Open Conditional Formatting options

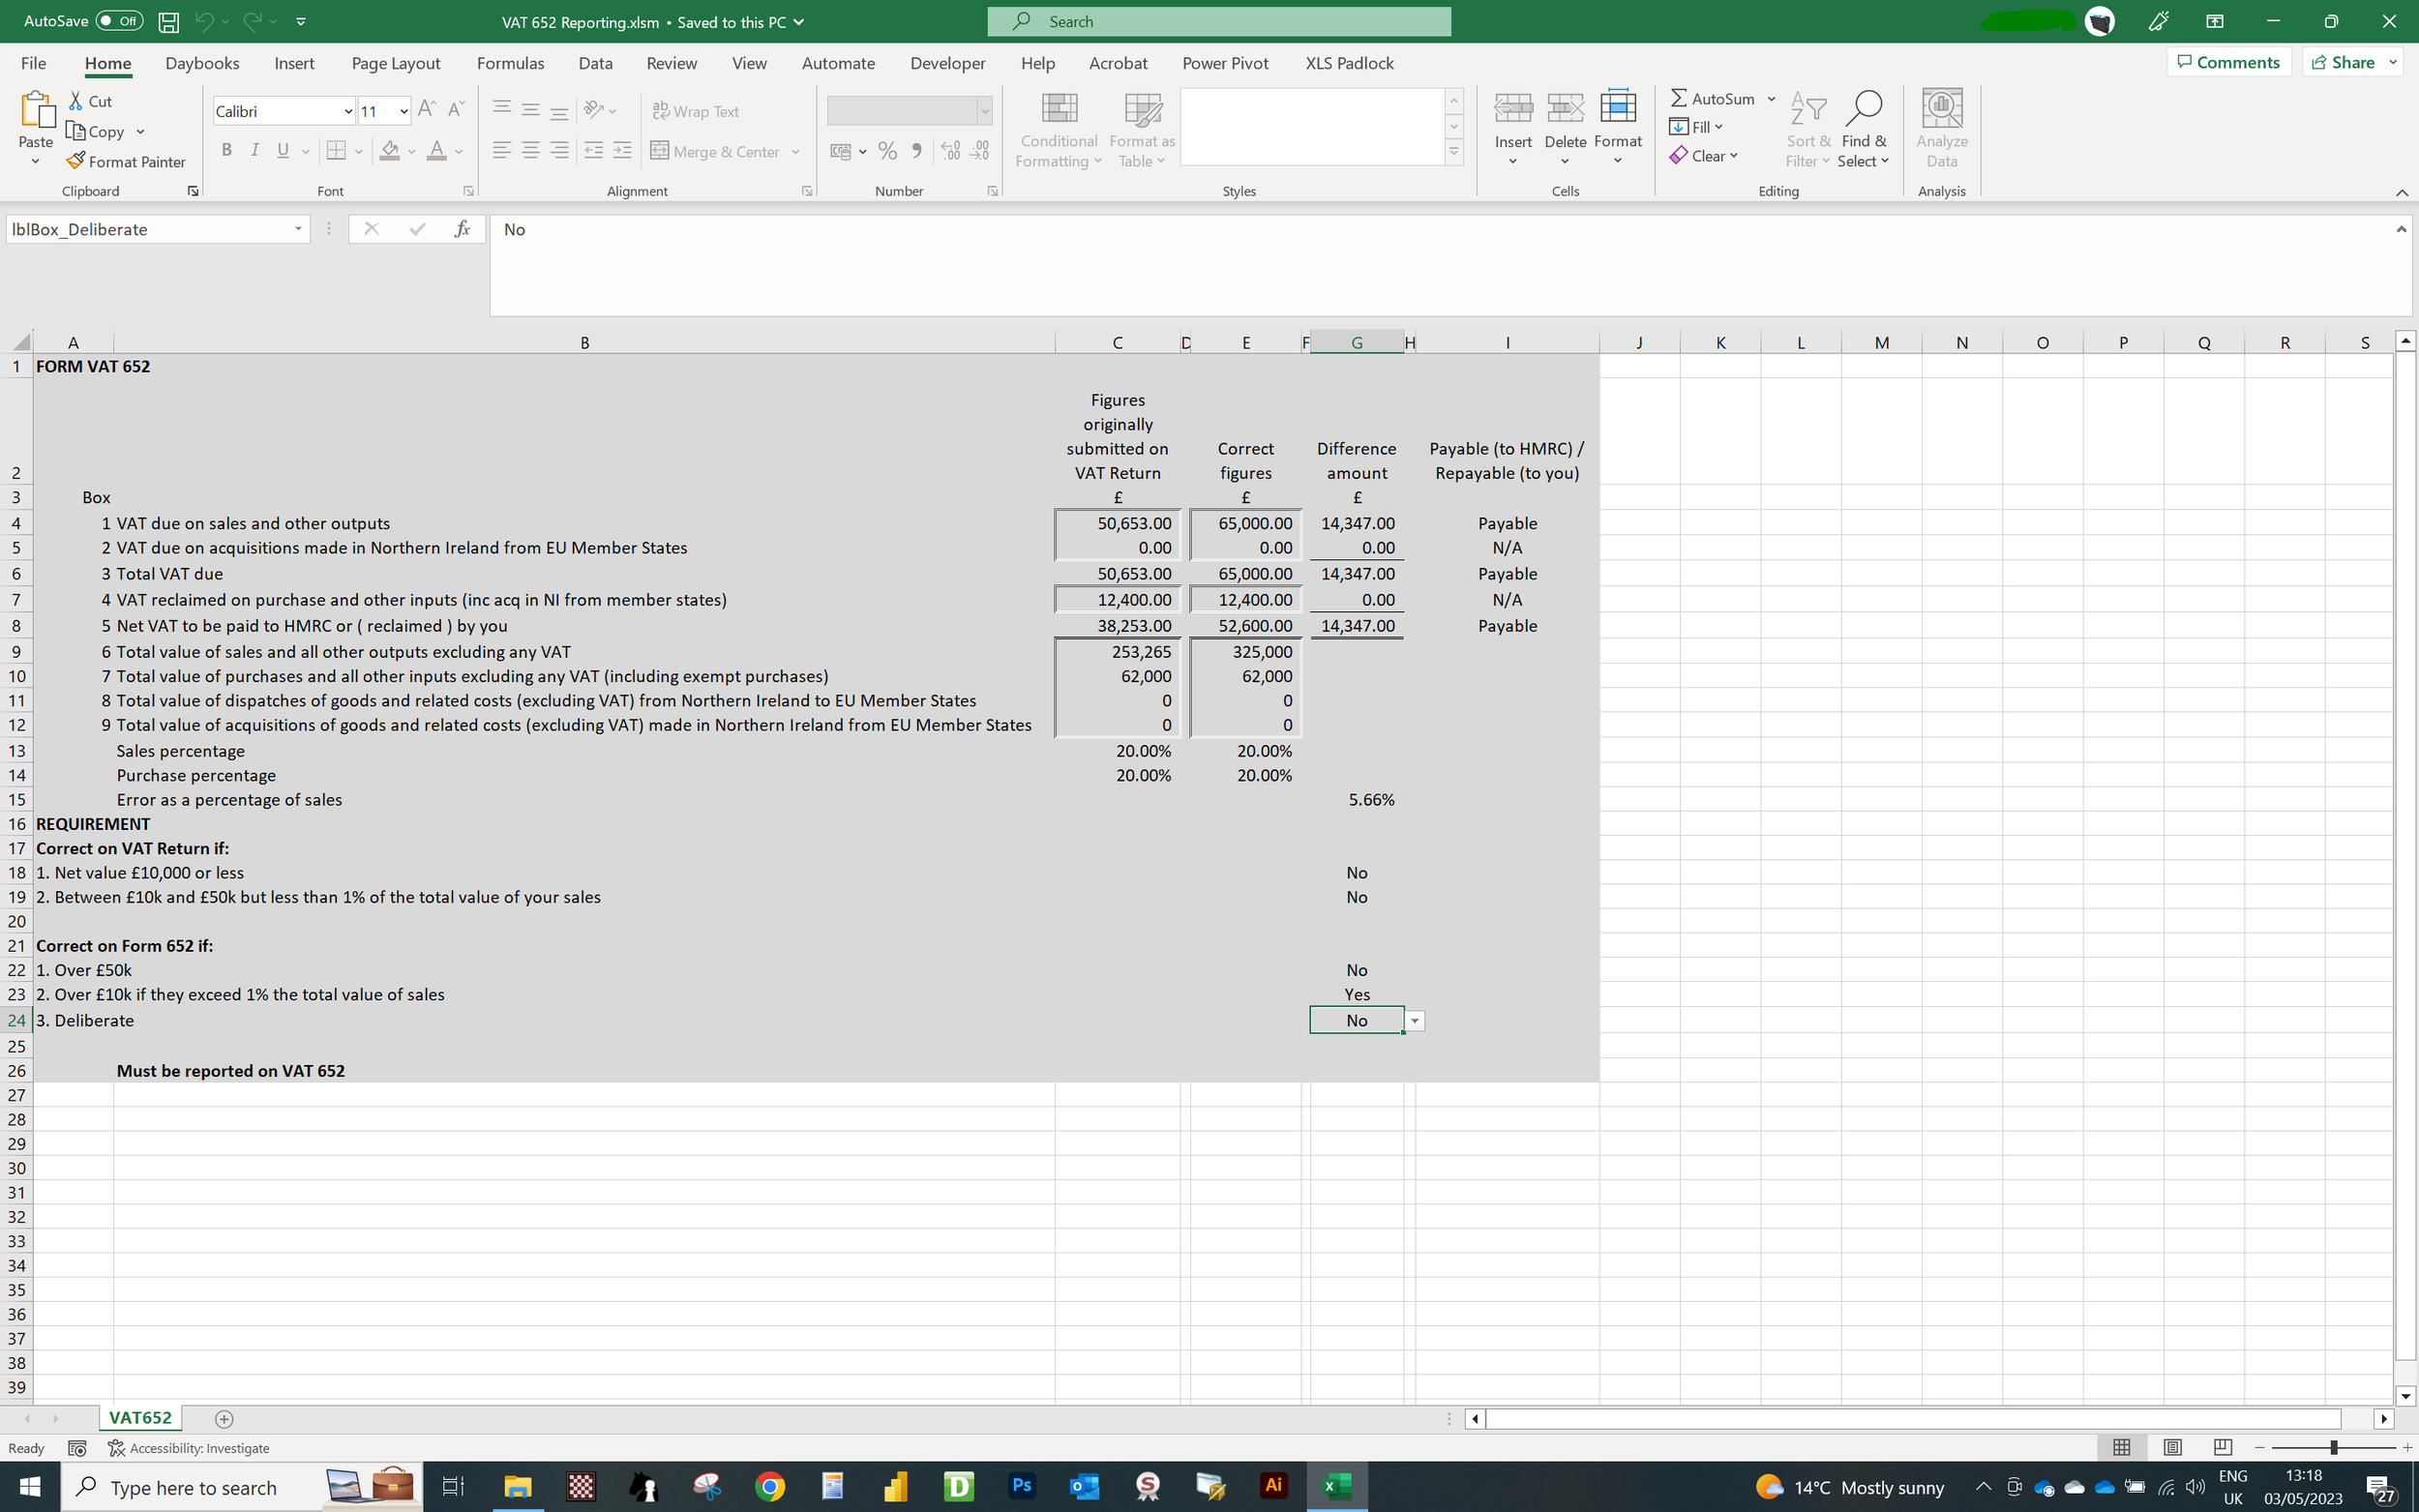1057,128
